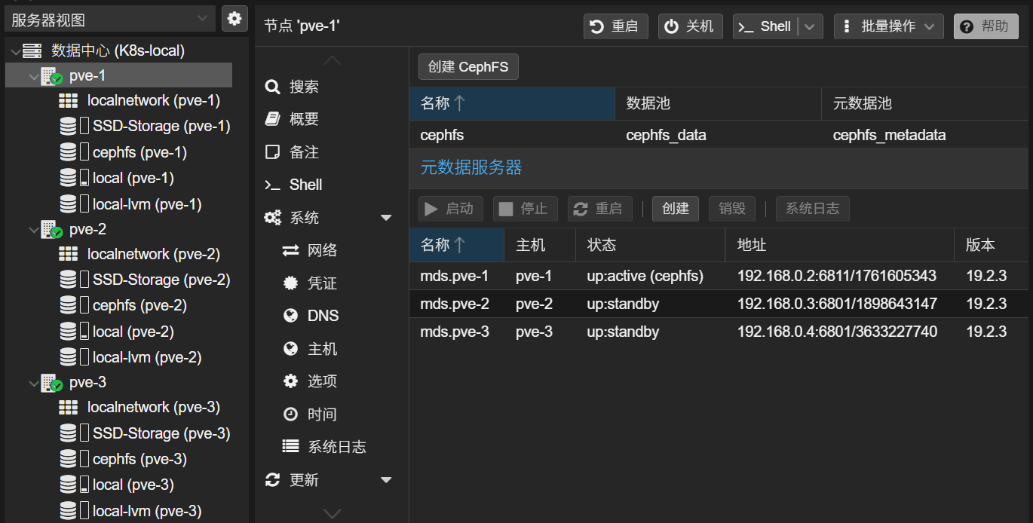Image resolution: width=1033 pixels, height=523 pixels.
Task: Open the server view settings gear icon
Action: coord(234,18)
